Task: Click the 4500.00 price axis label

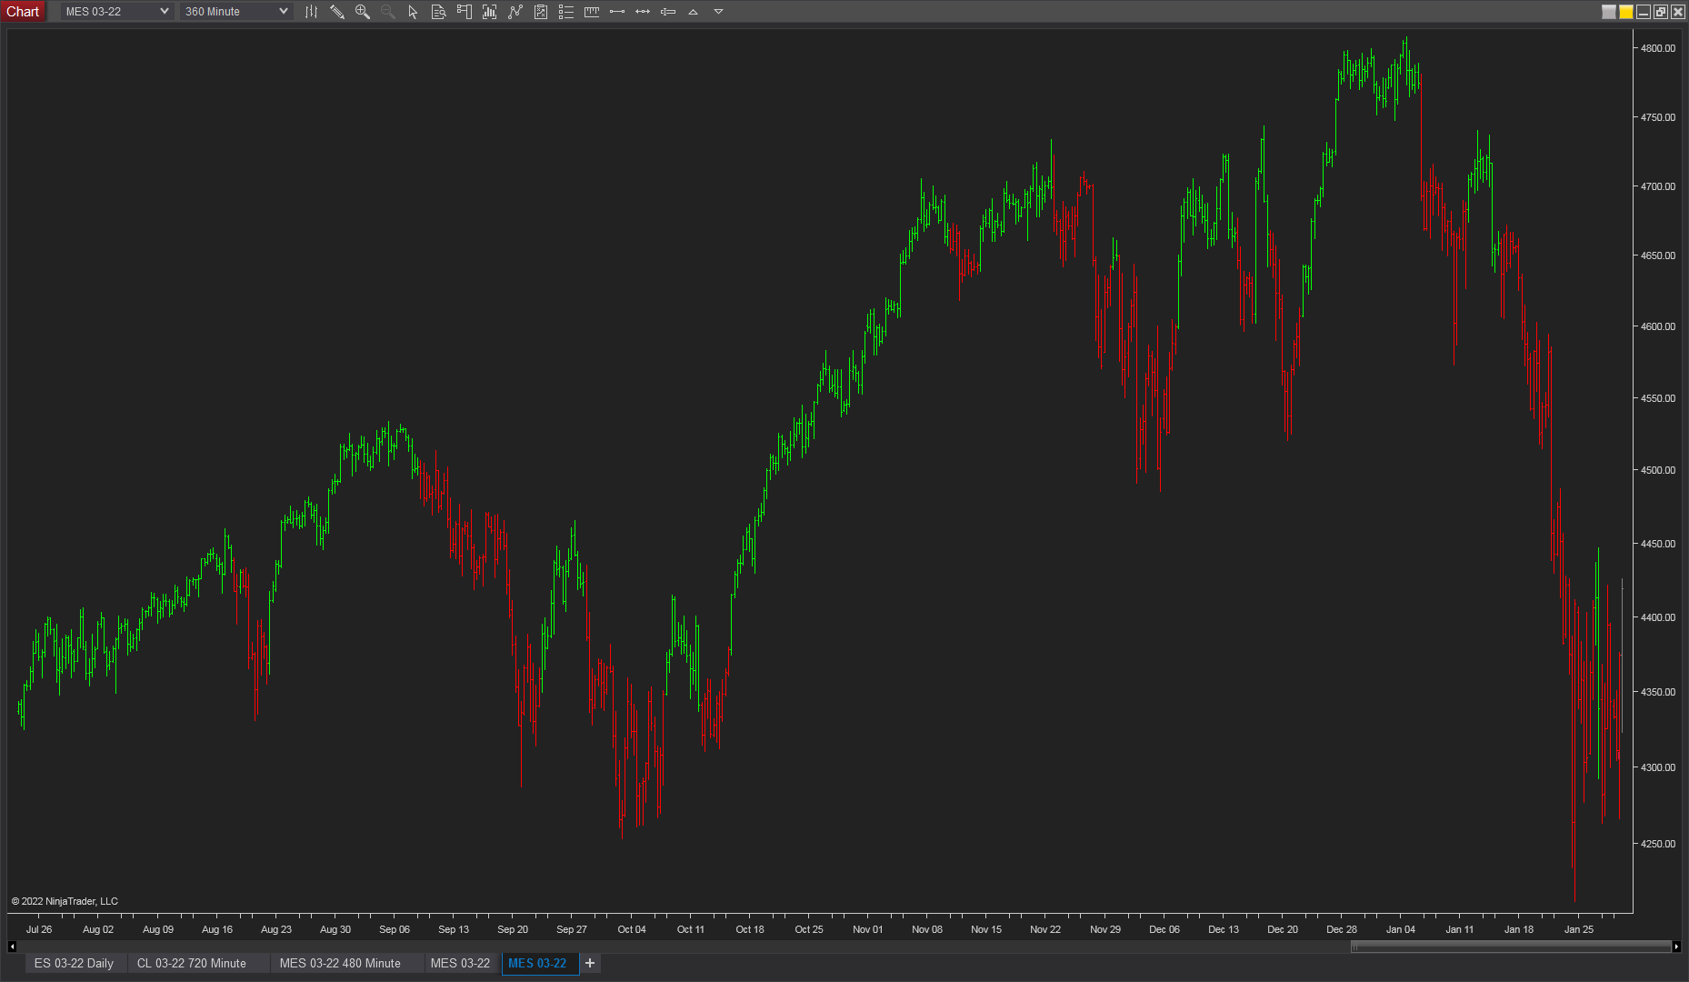Action: point(1658,470)
